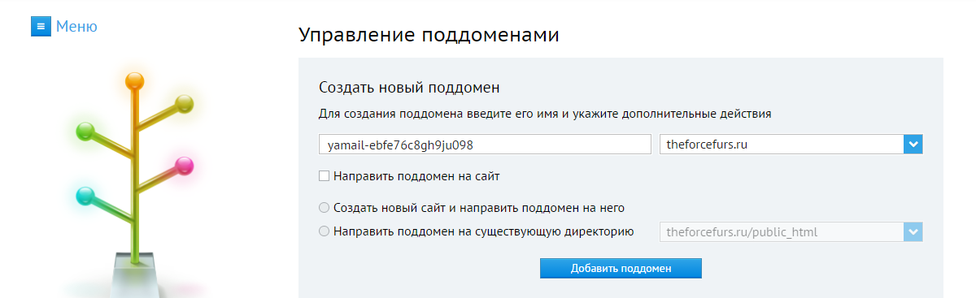Click the olive-yellow ball on upper right branch
976x298 pixels.
[185, 103]
